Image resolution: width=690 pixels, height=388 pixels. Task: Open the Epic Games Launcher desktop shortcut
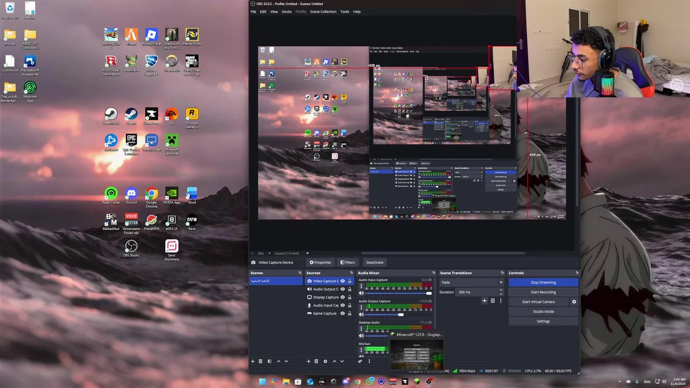(x=131, y=144)
